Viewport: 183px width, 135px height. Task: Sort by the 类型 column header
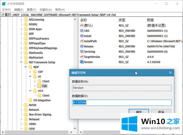tap(122, 20)
